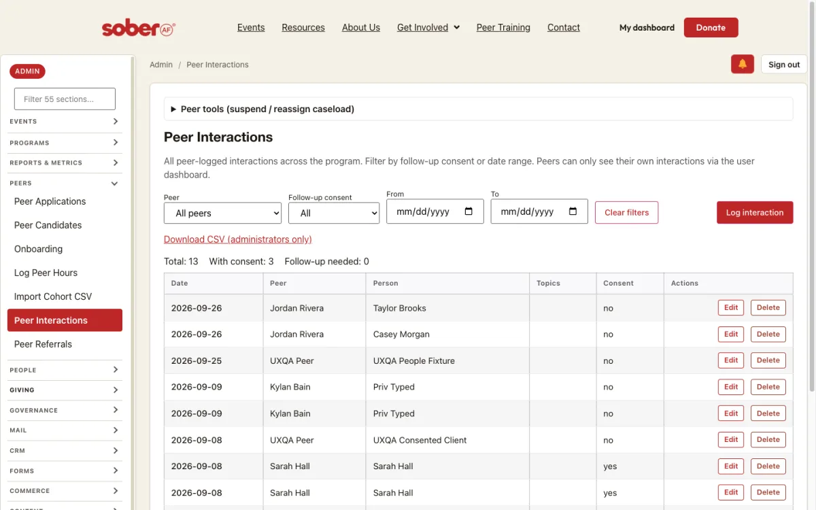
Task: Expand the Governance sidebar section
Action: [65, 410]
